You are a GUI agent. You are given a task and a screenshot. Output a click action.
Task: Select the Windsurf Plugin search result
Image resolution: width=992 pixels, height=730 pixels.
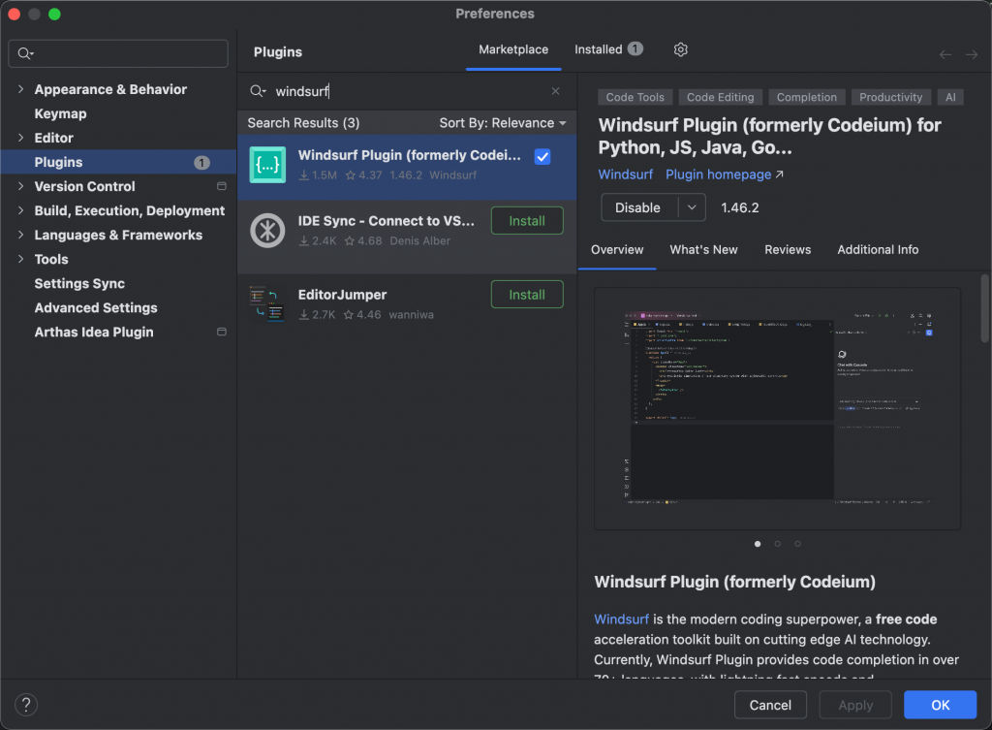[x=407, y=166]
